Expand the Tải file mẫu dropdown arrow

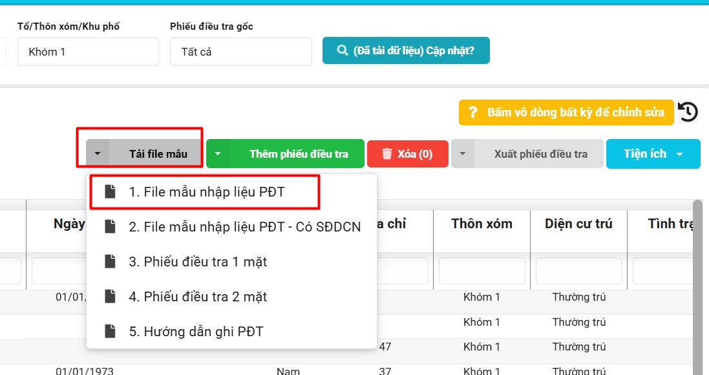click(x=98, y=154)
